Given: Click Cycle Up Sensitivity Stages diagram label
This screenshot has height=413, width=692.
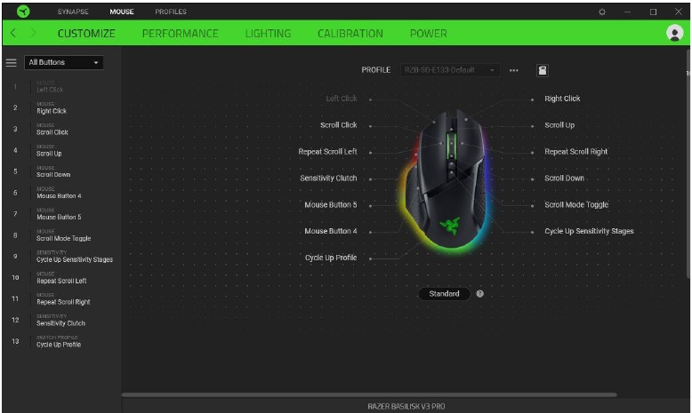Looking at the screenshot, I should coord(589,231).
